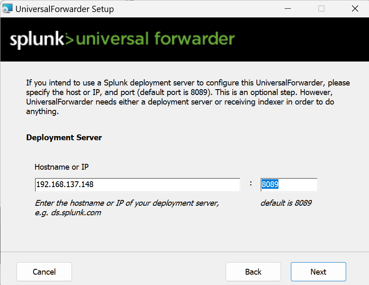The image size is (369, 285).
Task: Click the splunk> logo in banner
Action: 37,39
